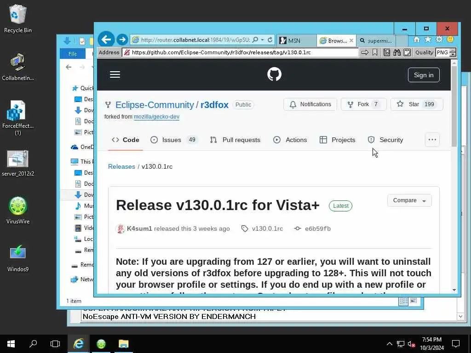This screenshot has height=353, width=471.
Task: Fork the r3dfox repository
Action: tap(363, 104)
